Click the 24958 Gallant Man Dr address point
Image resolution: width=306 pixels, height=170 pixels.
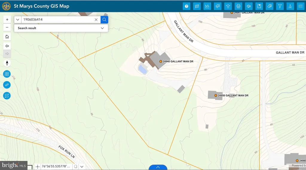(216, 95)
